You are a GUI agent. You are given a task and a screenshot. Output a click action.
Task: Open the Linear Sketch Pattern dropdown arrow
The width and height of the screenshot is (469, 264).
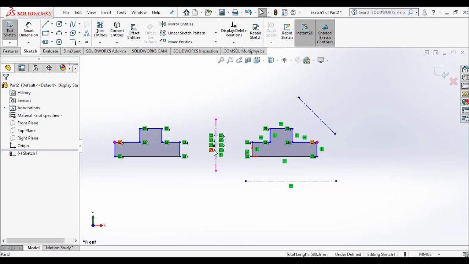click(x=215, y=33)
